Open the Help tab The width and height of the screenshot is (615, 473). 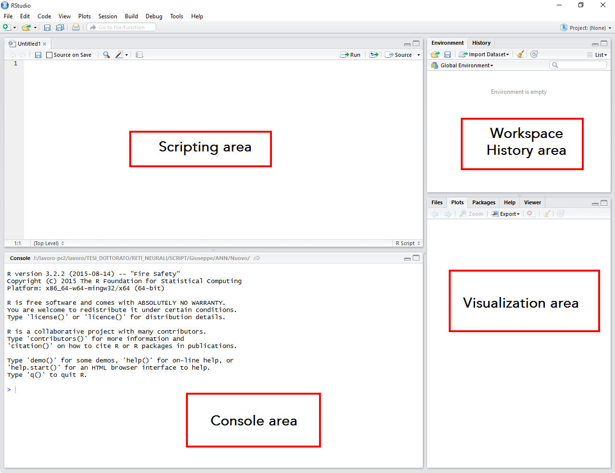tap(509, 202)
